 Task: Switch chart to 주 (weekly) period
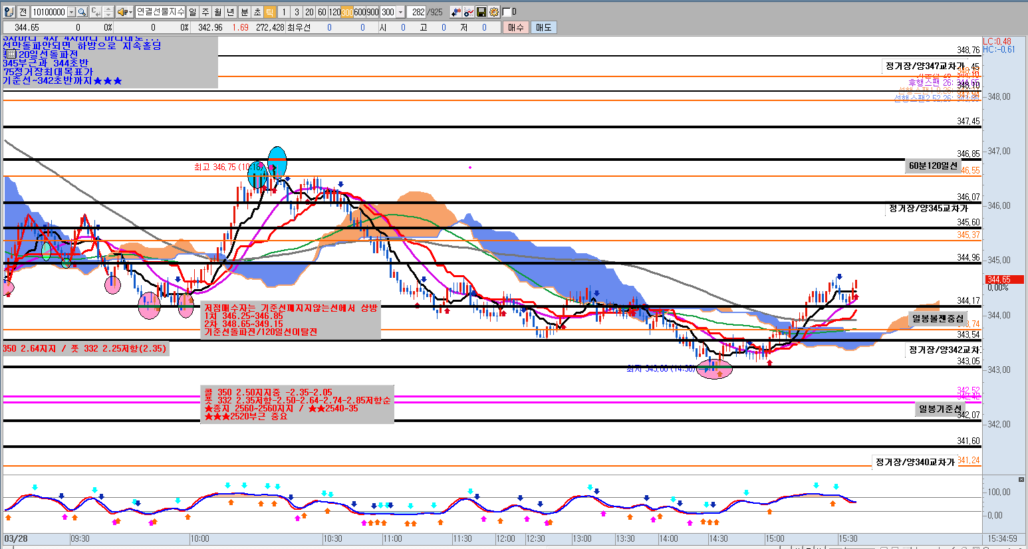click(205, 12)
